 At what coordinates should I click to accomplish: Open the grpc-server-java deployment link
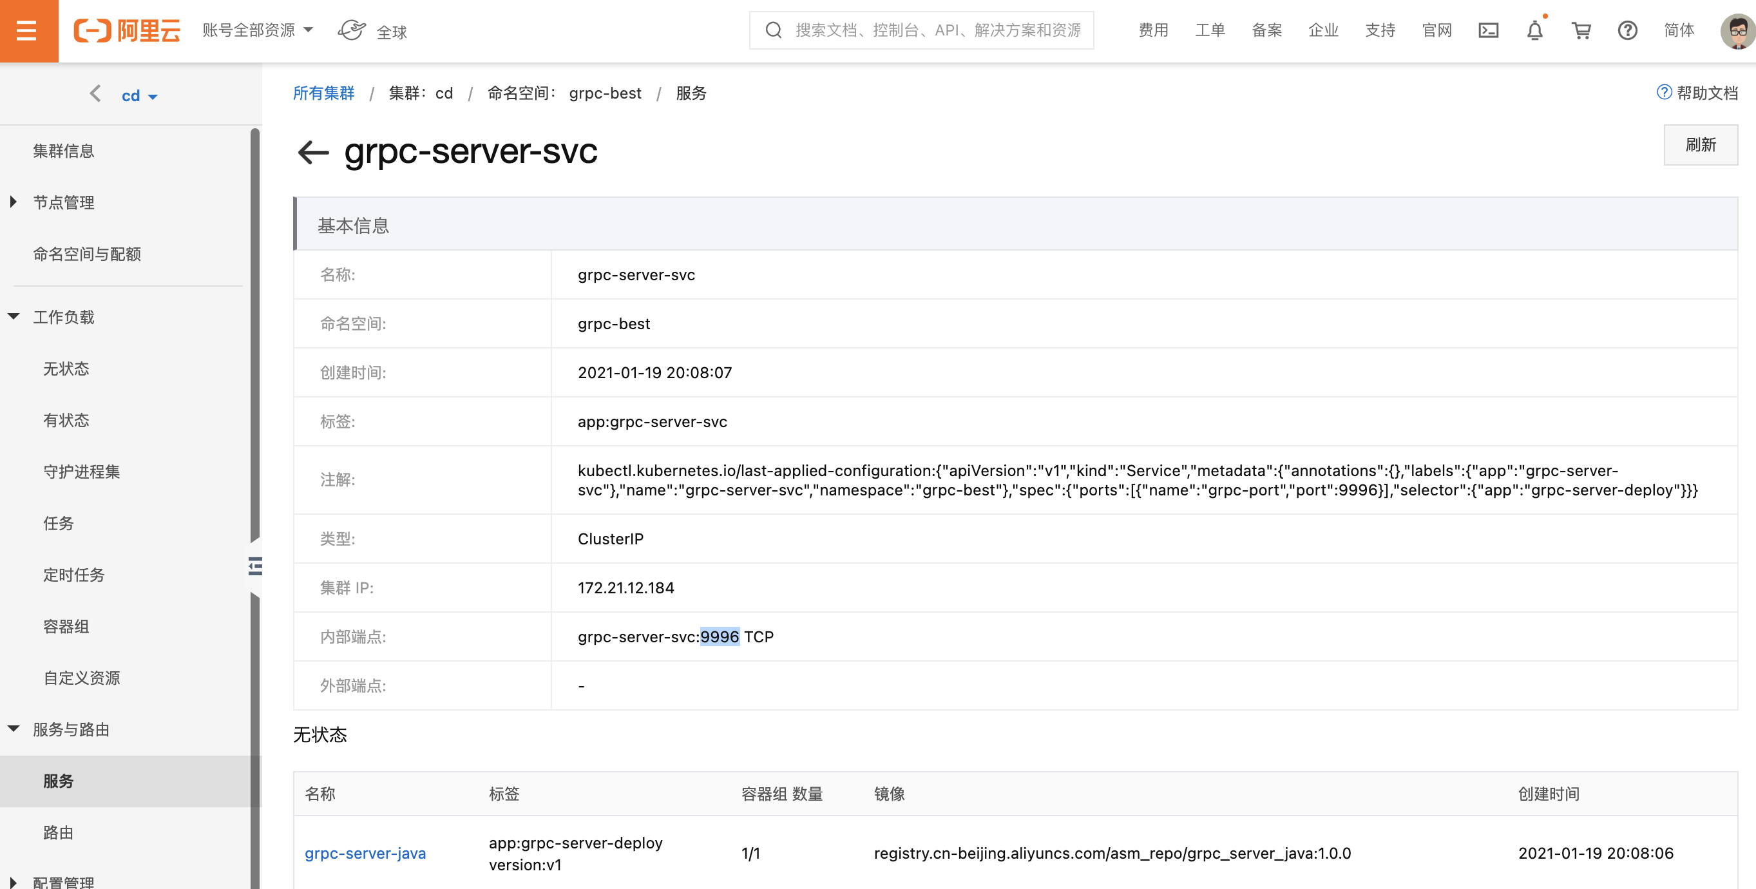[365, 853]
